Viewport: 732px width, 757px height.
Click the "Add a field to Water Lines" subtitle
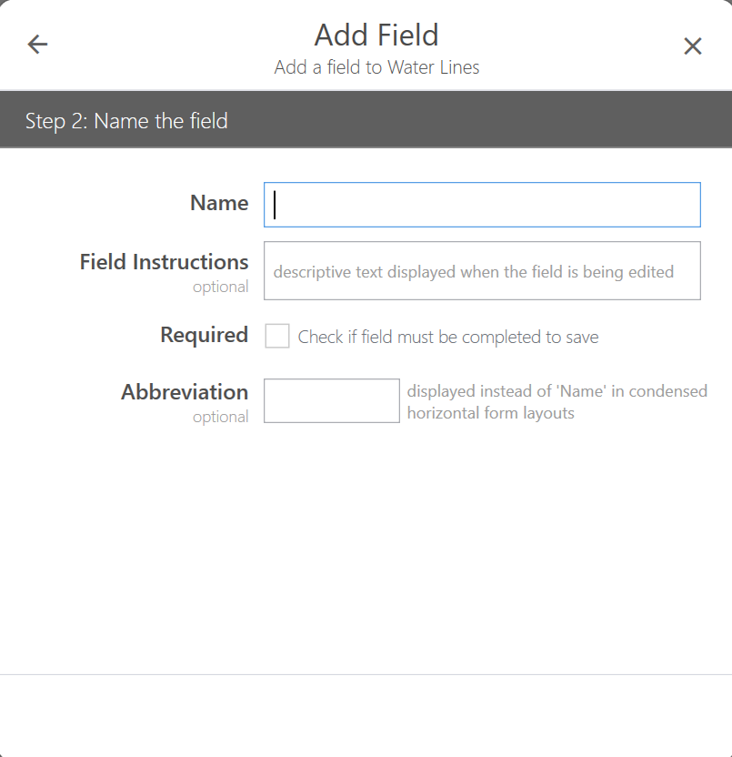point(376,67)
